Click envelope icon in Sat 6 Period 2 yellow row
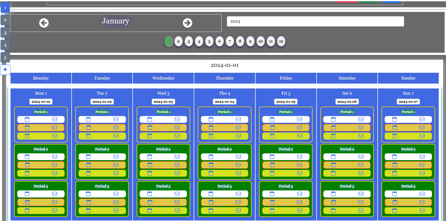 (361, 173)
